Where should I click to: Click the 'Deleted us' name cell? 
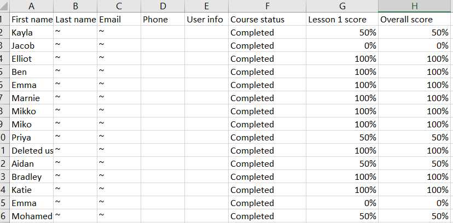32,151
